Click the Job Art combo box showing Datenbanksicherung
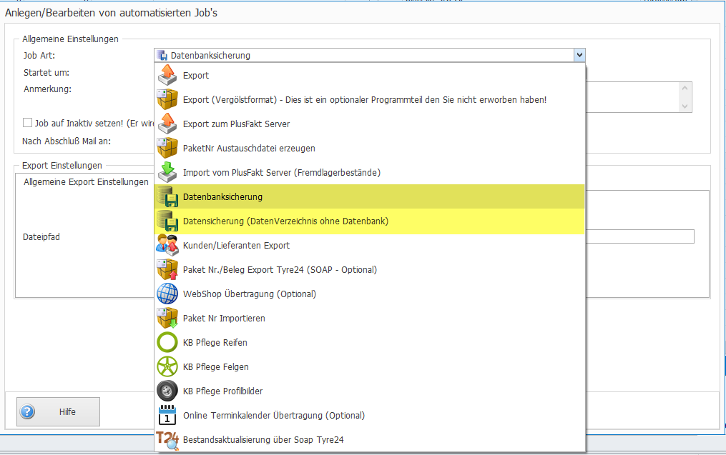 (x=370, y=55)
